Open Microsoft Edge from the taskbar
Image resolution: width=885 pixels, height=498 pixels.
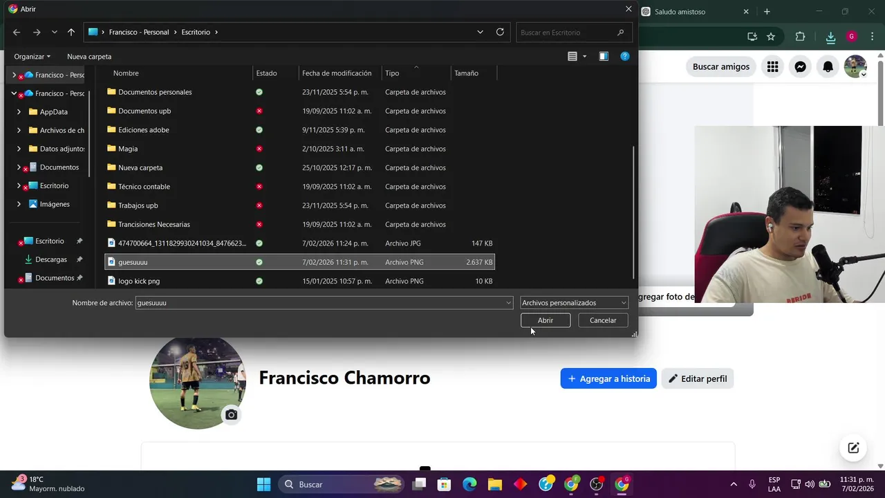point(469,484)
